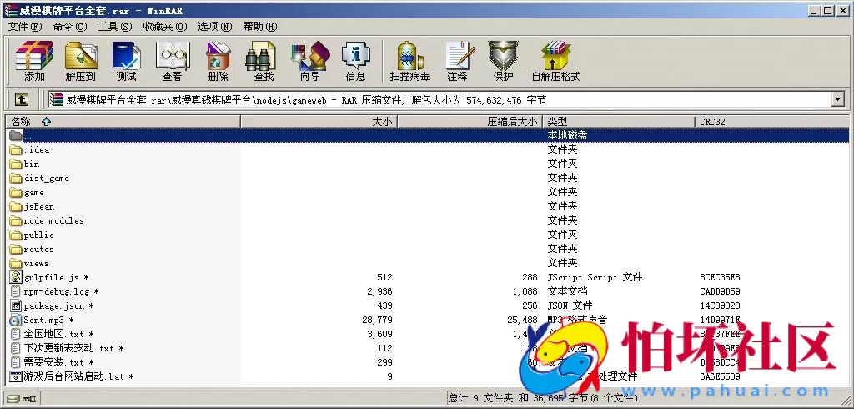
Task: Select the node_modules folder
Action: tap(53, 221)
